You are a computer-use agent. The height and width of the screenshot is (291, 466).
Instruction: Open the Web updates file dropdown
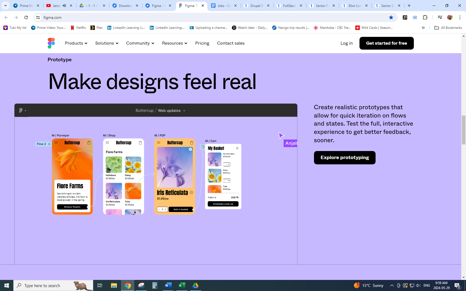[171, 111]
